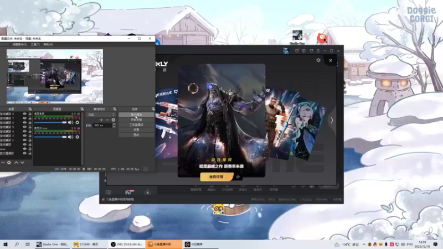This screenshot has width=443, height=249.
Task: Open Mic/Aux gear settings in OBS mixer
Action: (77, 137)
